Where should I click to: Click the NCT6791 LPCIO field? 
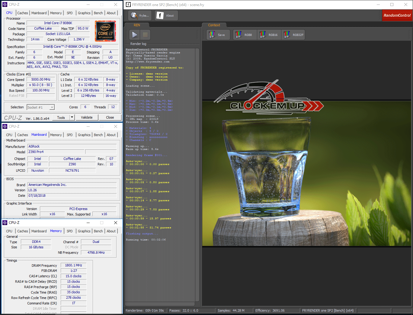pyautogui.click(x=72, y=170)
